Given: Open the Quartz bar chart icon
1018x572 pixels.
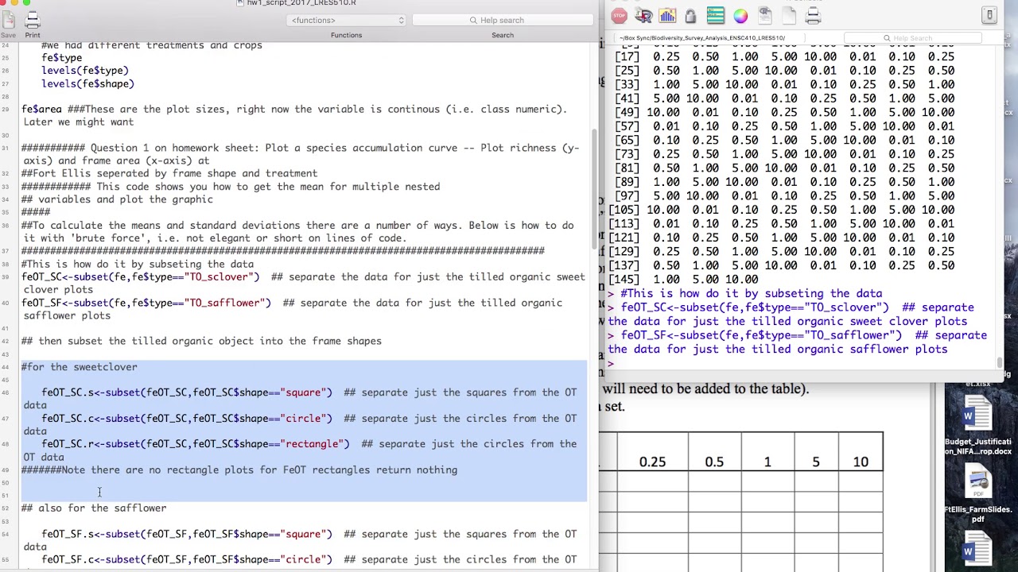Looking at the screenshot, I should point(667,16).
